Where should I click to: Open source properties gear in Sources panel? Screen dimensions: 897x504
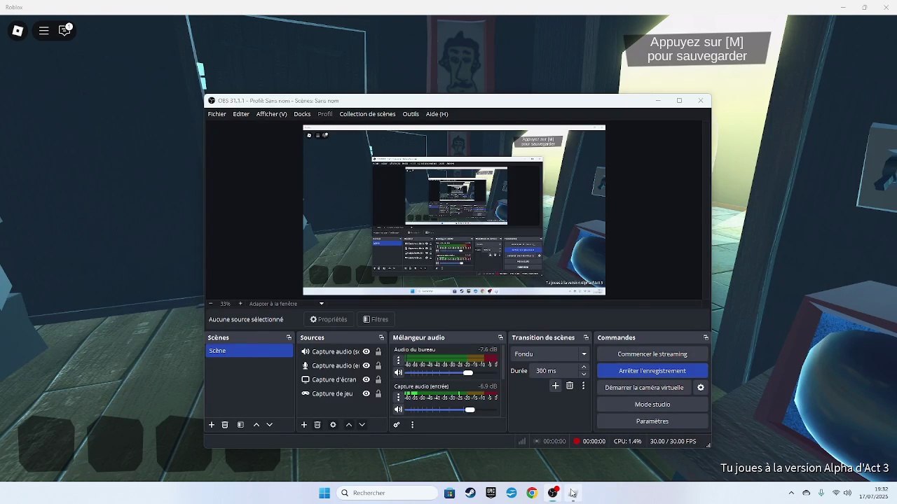pos(333,425)
